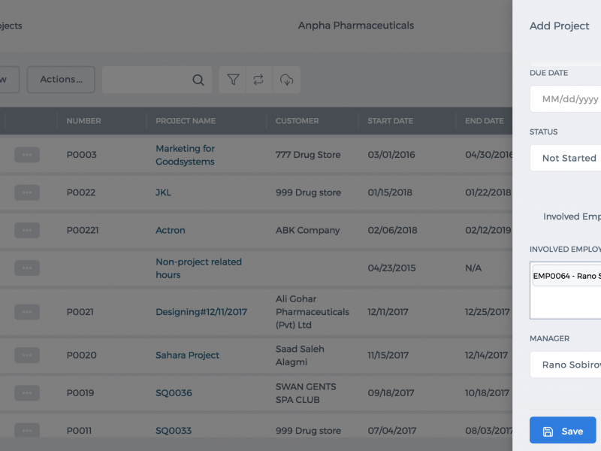Open the Manager Rano Sobirov dropdown

(566, 365)
